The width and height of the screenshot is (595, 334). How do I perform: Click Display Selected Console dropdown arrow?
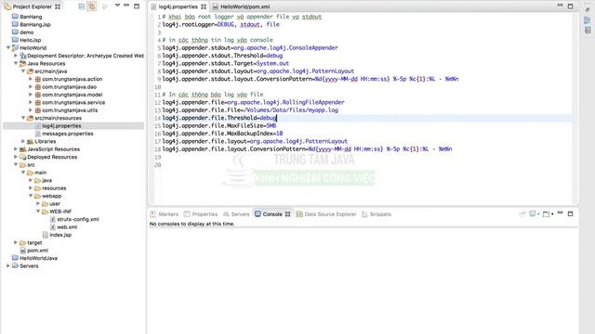tap(538, 214)
